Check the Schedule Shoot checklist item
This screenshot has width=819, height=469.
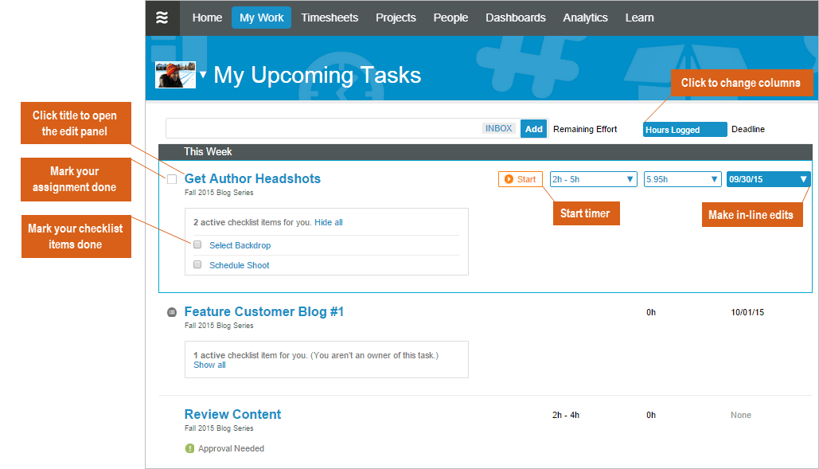pos(197,265)
